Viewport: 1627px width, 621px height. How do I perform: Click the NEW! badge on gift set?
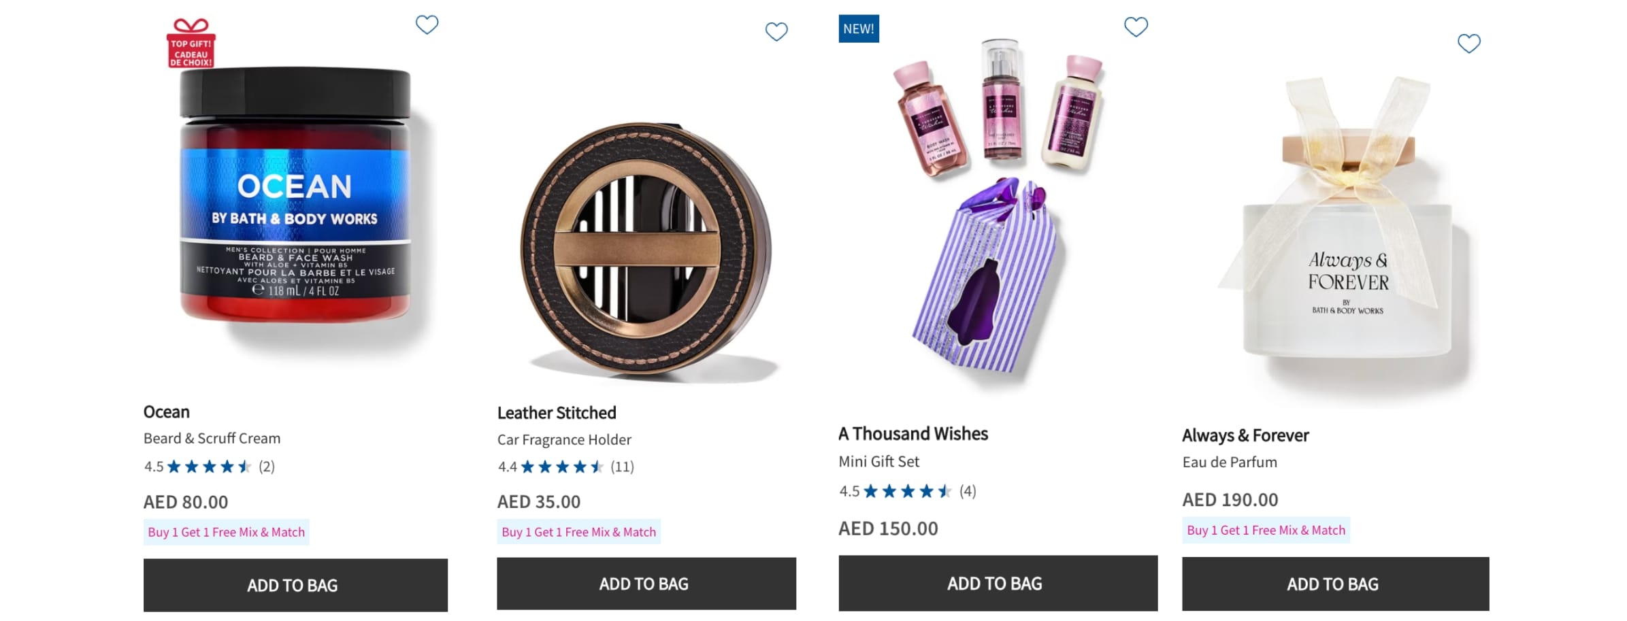click(858, 29)
